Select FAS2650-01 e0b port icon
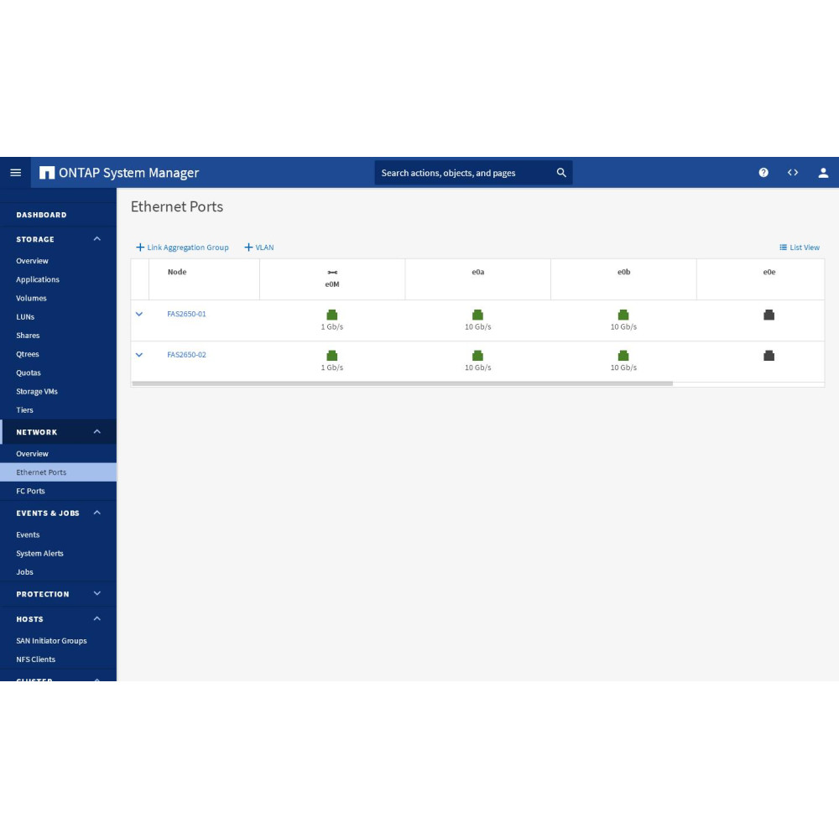839x839 pixels. [623, 315]
